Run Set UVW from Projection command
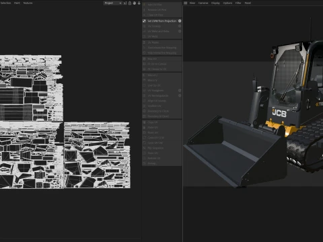This screenshot has height=242, width=323. [x=161, y=21]
